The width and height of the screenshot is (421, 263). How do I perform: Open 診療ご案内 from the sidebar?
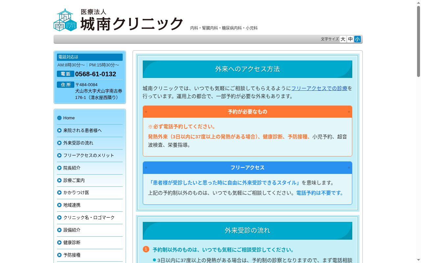[90, 180]
